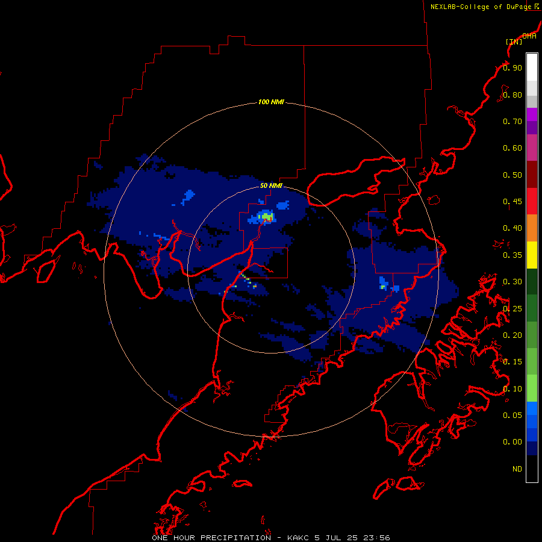Select the bright red swatch in the legend
The image size is (542, 542).
[532, 201]
